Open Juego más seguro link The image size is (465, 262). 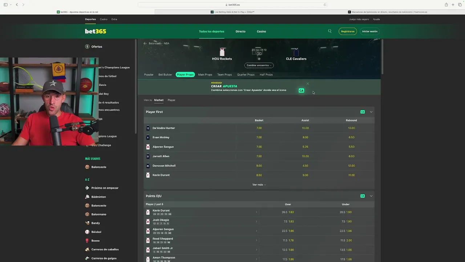(x=359, y=19)
